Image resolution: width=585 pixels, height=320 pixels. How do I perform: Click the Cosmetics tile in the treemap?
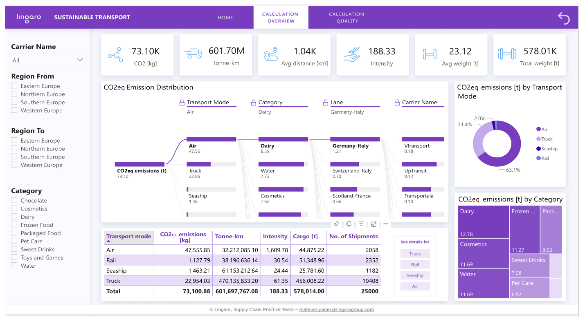[483, 253]
